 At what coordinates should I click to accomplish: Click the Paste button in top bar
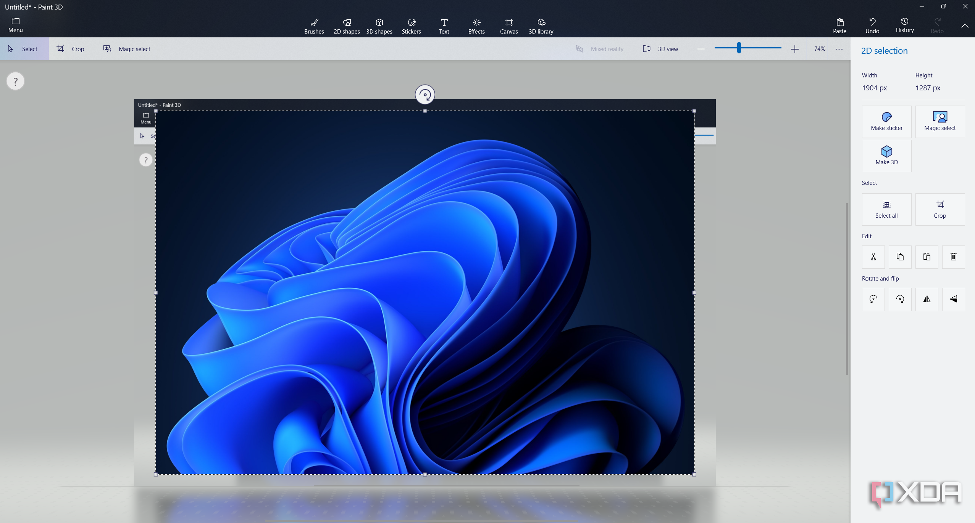[x=839, y=26]
